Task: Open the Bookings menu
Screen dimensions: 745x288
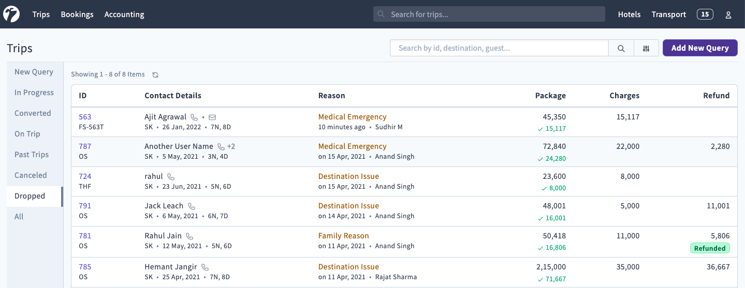Action: (x=77, y=14)
